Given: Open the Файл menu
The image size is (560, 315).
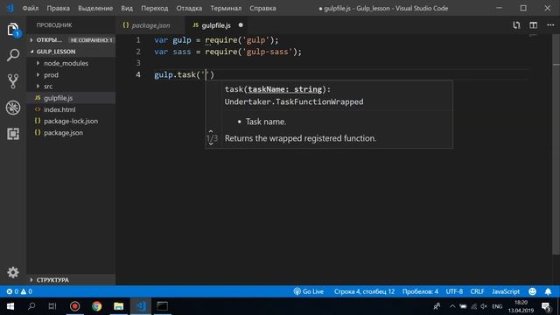Looking at the screenshot, I should 31,8.
